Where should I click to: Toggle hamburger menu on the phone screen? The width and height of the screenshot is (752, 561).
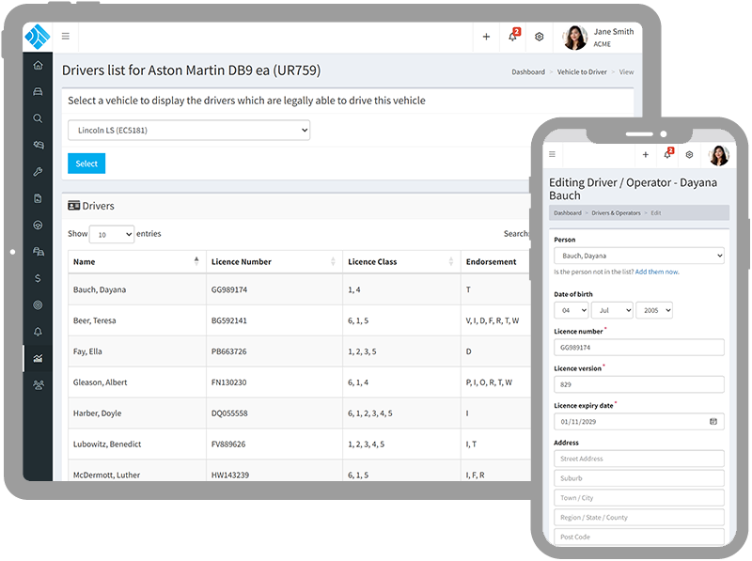(x=552, y=154)
